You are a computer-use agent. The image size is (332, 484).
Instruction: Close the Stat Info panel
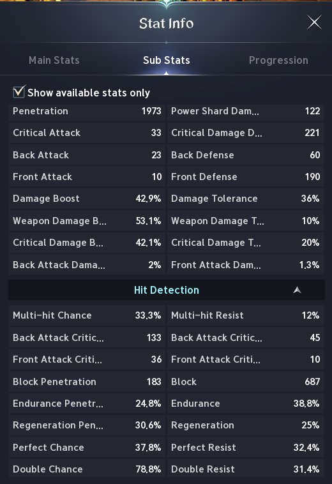click(314, 22)
